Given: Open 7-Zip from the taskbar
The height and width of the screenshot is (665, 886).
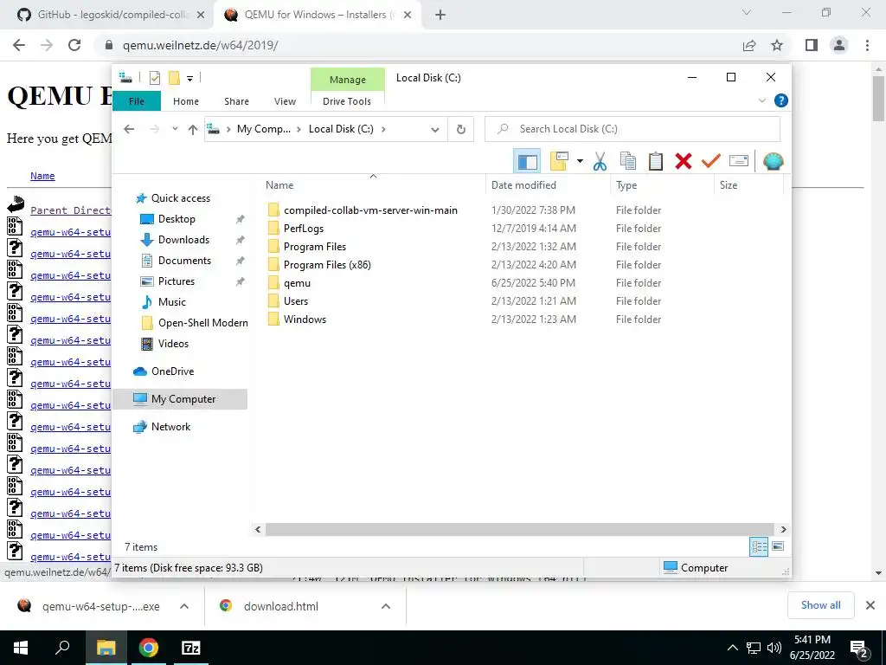Looking at the screenshot, I should (x=190, y=648).
